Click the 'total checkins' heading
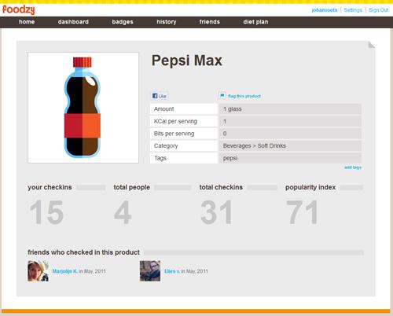Viewport: 393px width, 316px height. (221, 187)
